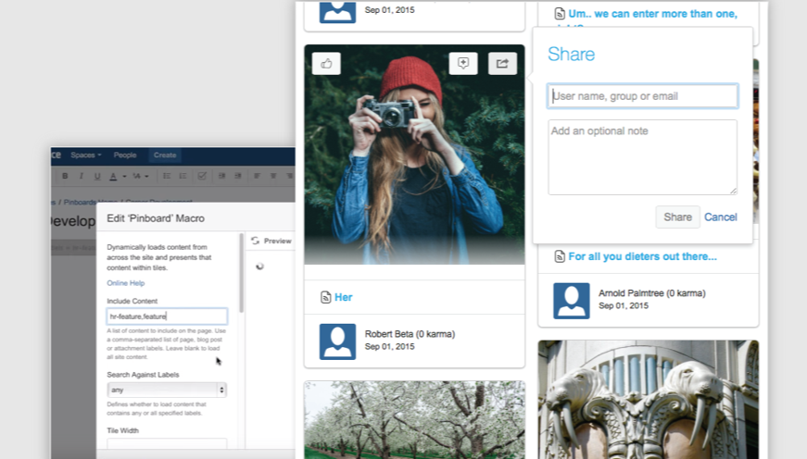Toggle underline formatting in editor toolbar
Screen dimensions: 807x459
point(97,176)
